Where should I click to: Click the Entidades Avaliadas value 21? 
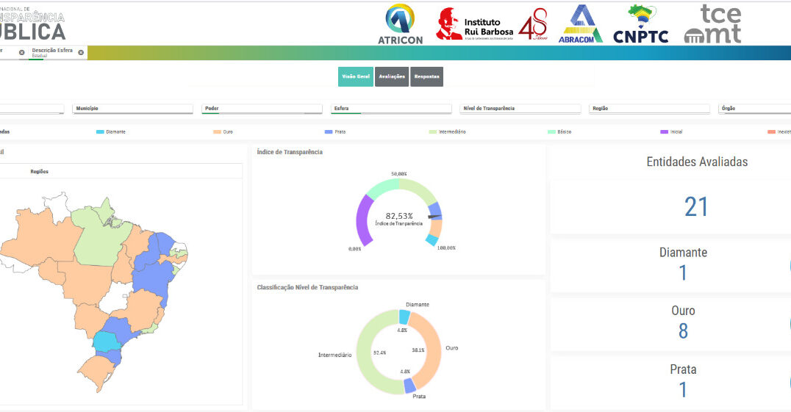(x=695, y=208)
